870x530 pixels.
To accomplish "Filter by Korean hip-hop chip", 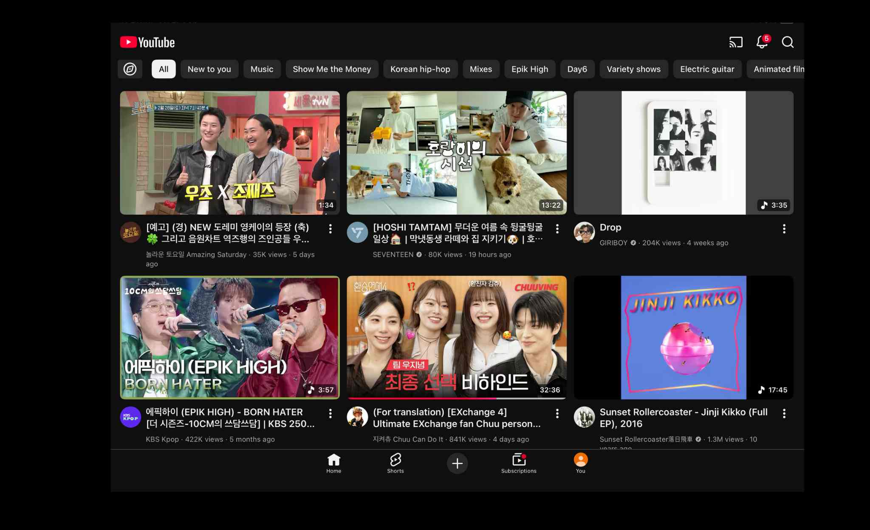I will pyautogui.click(x=420, y=69).
